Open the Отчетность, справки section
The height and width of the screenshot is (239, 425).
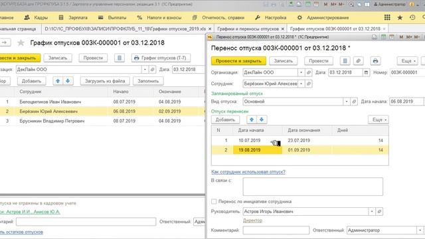click(x=218, y=18)
